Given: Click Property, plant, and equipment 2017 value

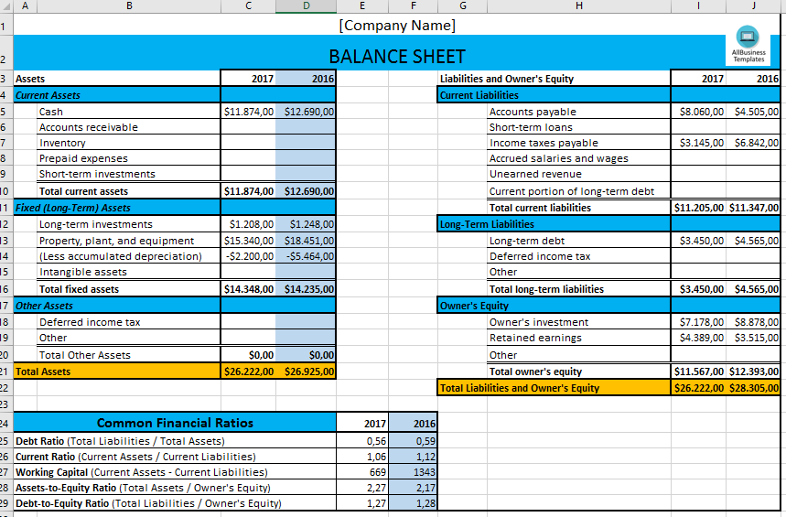Looking at the screenshot, I should [249, 241].
